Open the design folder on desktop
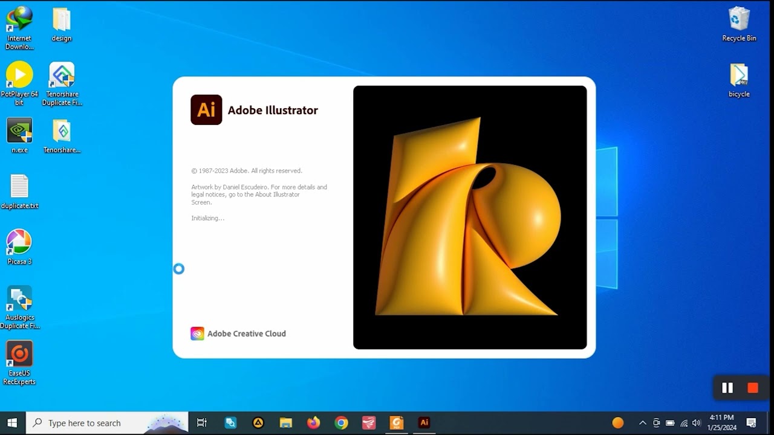774x435 pixels. tap(62, 25)
